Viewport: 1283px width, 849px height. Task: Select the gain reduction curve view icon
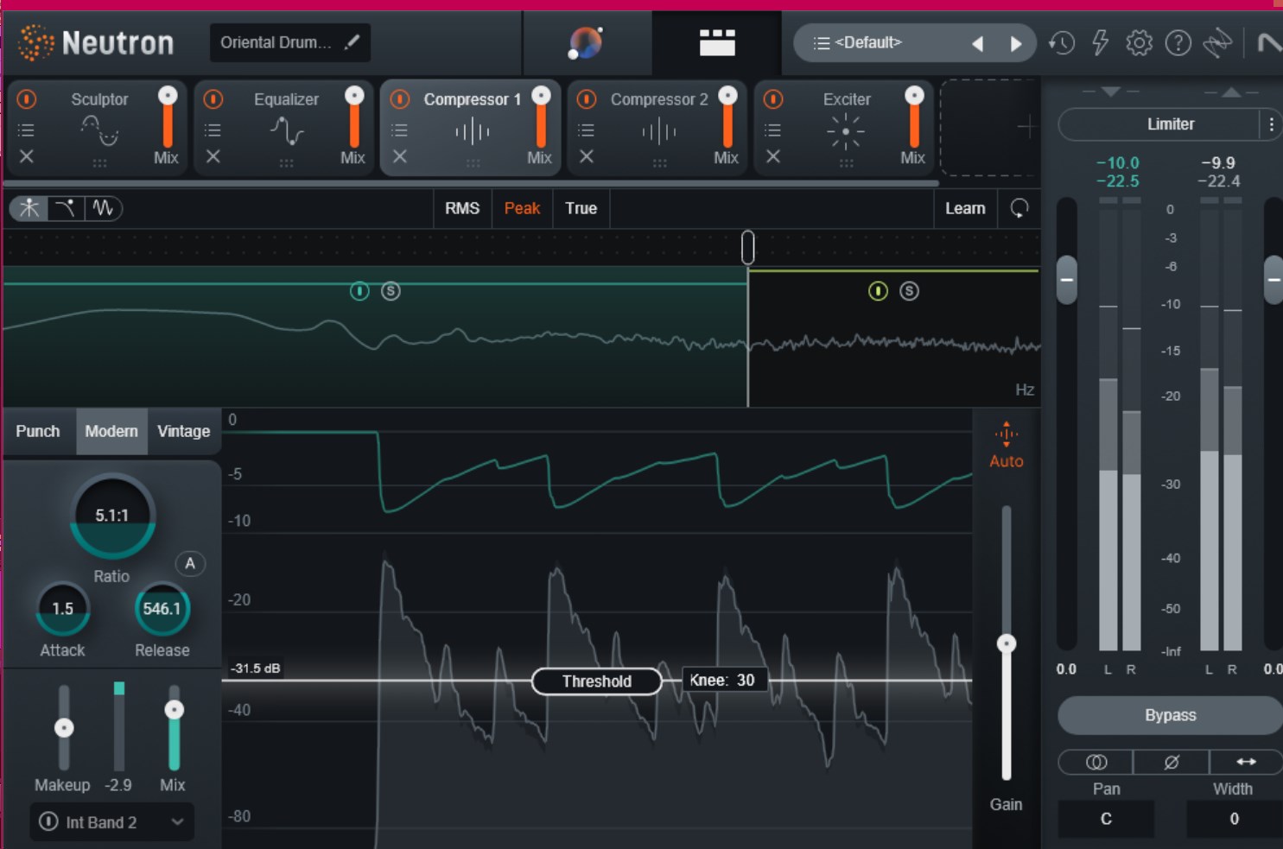point(66,208)
